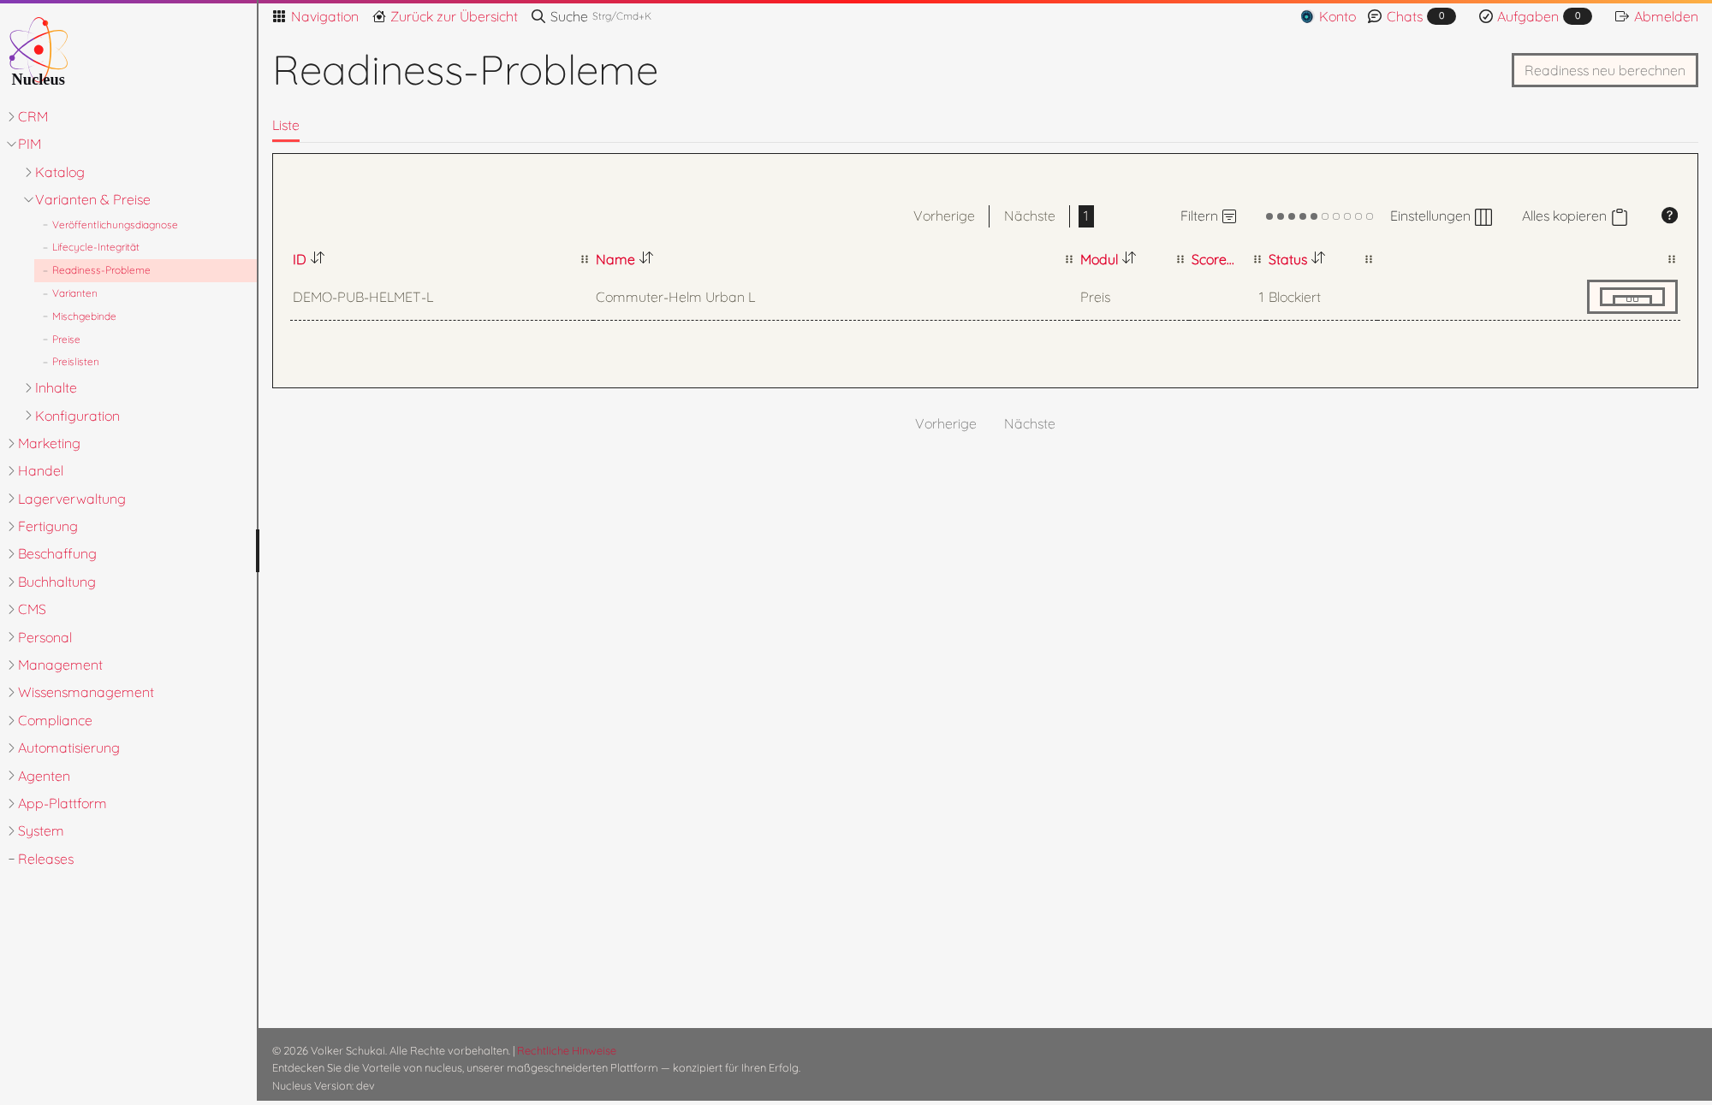This screenshot has width=1712, height=1105.
Task: Click the Suche search field
Action: [591, 16]
